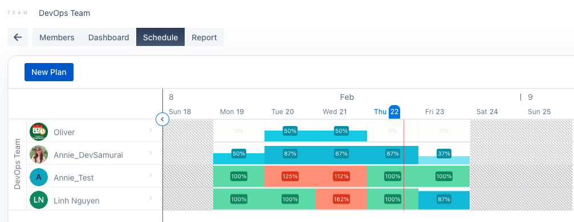Expand Linh Nguyen's row chevron

(x=150, y=199)
